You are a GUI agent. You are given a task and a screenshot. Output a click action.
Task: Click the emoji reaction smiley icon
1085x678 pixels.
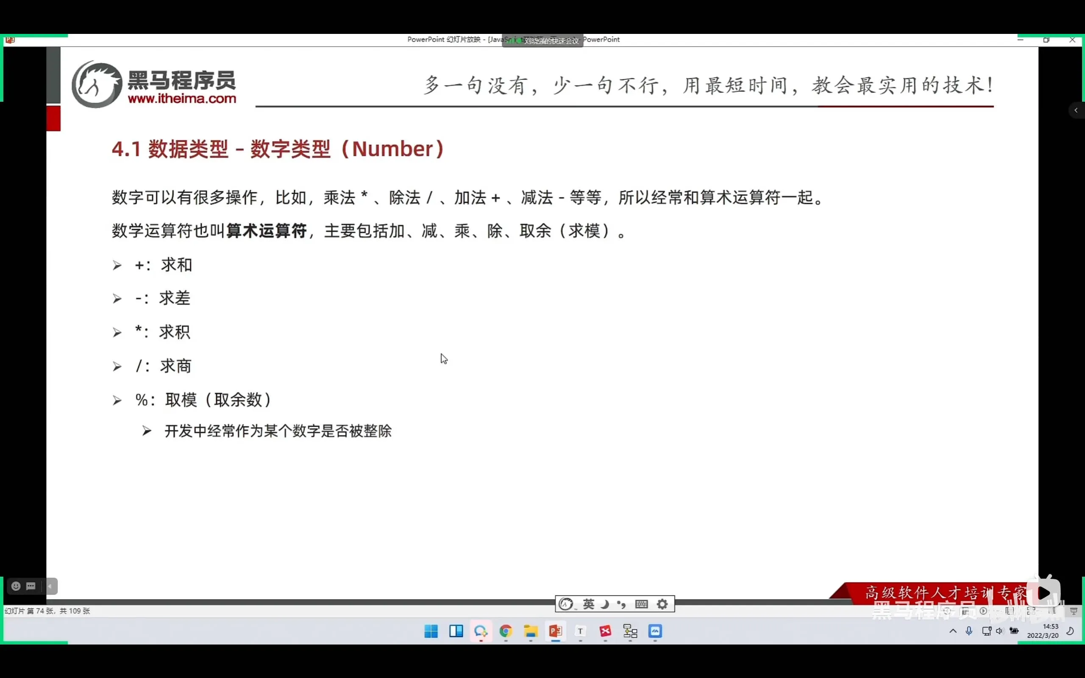(x=16, y=586)
